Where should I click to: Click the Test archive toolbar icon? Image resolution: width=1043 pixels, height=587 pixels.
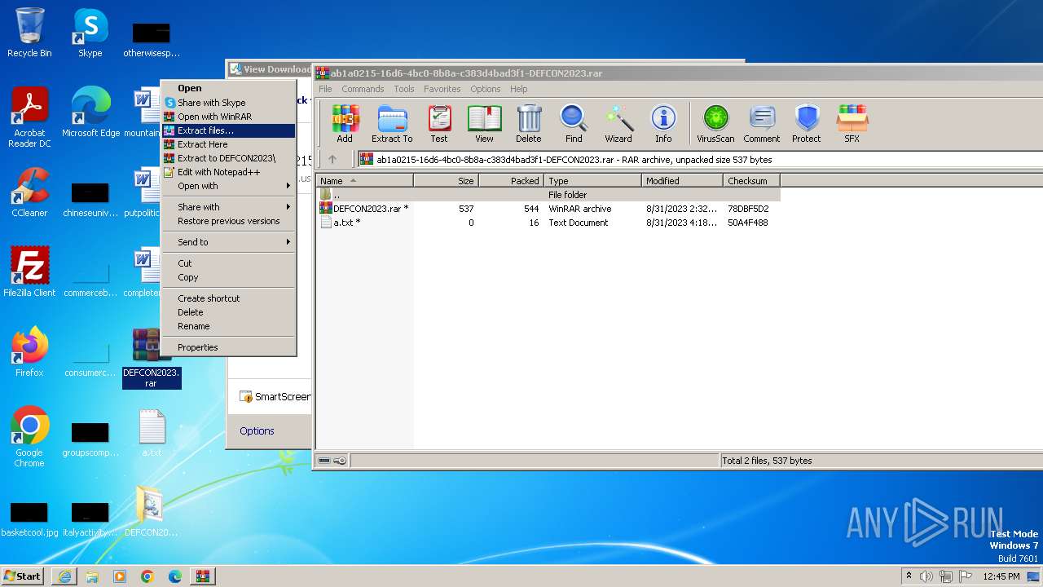coord(439,124)
